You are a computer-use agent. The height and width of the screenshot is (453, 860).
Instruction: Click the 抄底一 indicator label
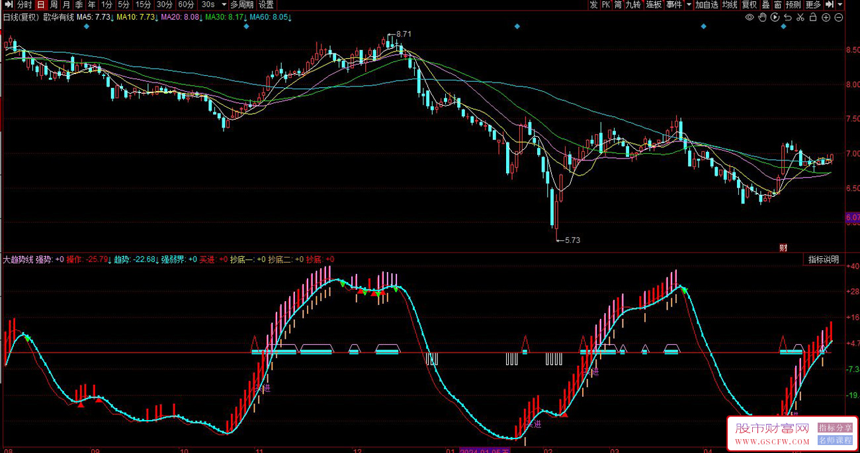[x=242, y=260]
